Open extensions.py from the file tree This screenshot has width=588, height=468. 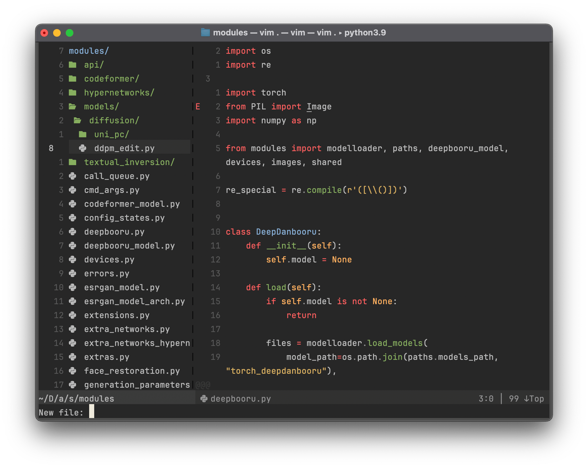[x=117, y=315]
